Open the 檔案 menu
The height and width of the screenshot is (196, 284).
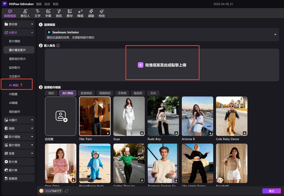[39, 4]
